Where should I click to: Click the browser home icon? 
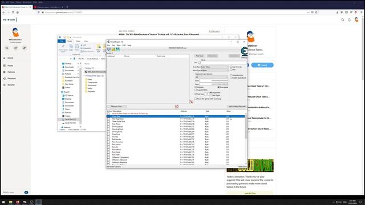pos(18,13)
